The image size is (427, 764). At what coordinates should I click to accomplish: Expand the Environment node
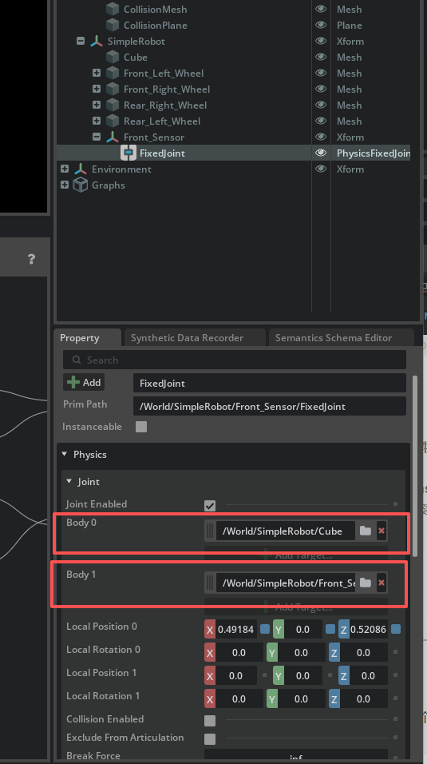65,169
